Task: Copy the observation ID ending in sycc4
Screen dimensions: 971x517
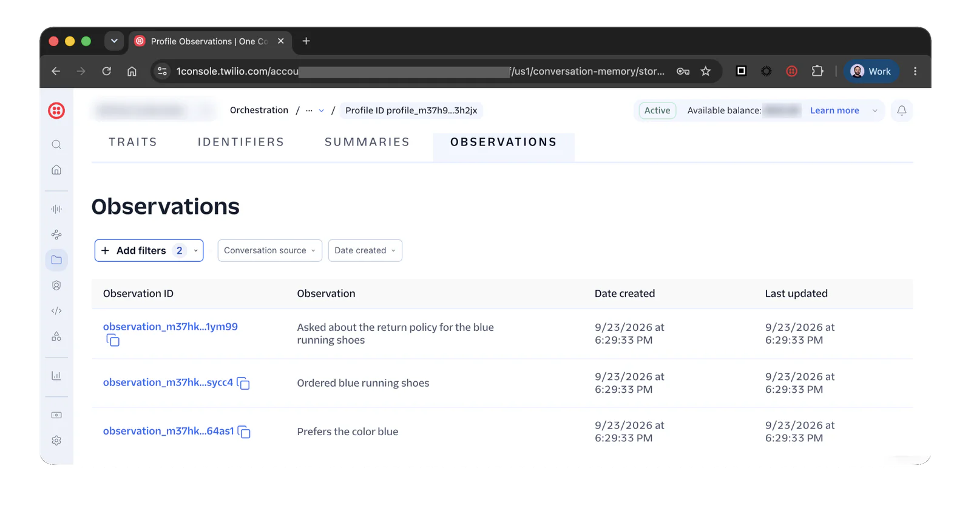Action: [243, 383]
